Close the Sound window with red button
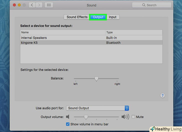Image resolution: width=182 pixels, height=132 pixels. tap(14, 5)
